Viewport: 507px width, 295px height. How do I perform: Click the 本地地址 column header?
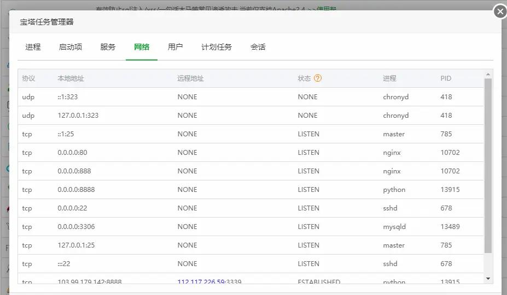[71, 79]
